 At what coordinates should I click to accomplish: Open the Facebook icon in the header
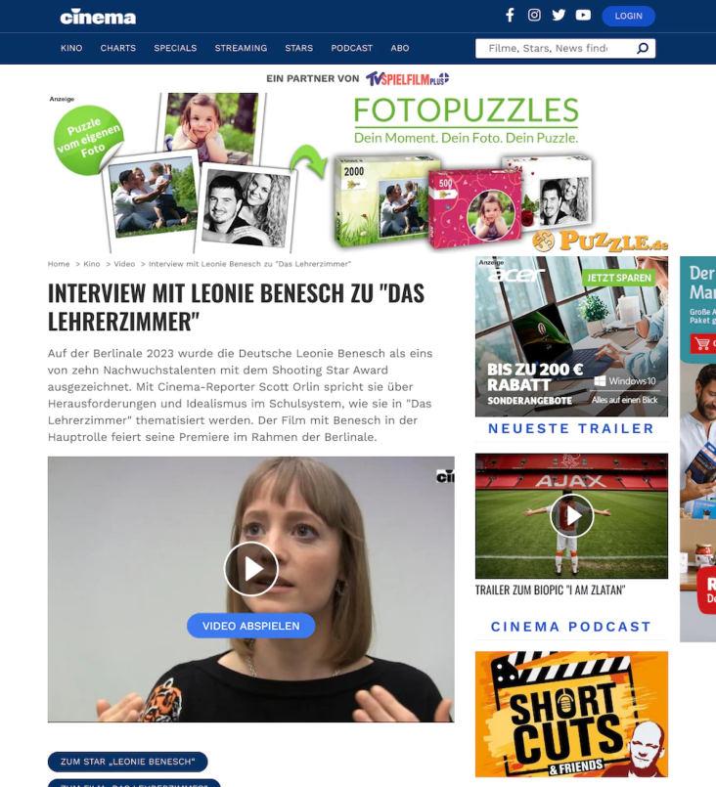pyautogui.click(x=510, y=15)
